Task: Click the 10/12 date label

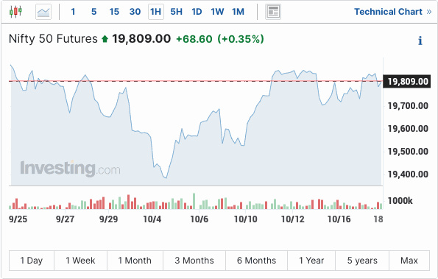Action: point(292,219)
